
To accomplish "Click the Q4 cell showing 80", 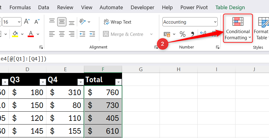I will (x=65, y=105).
